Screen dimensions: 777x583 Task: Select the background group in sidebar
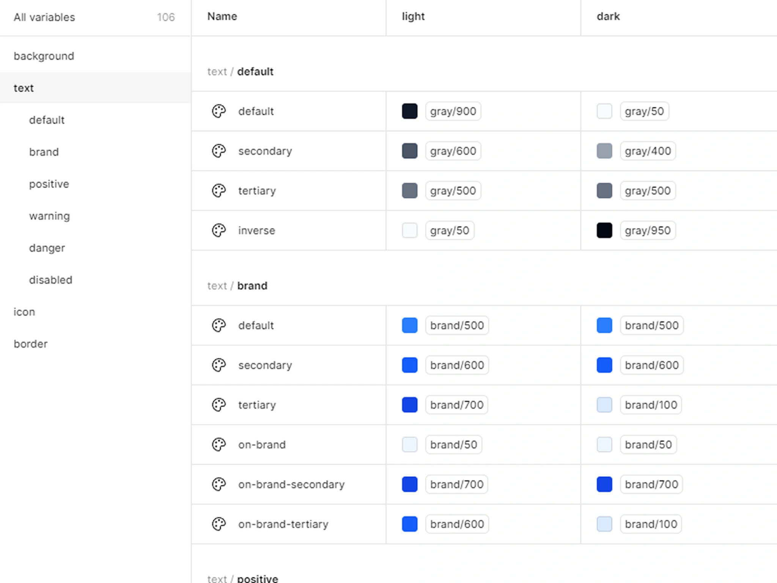coord(44,55)
